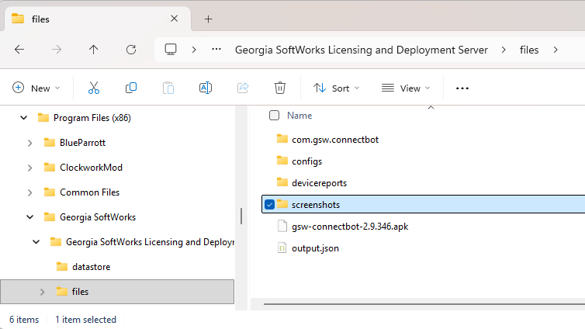Click the Rename icon in toolbar
Image resolution: width=585 pixels, height=329 pixels.
tap(206, 88)
